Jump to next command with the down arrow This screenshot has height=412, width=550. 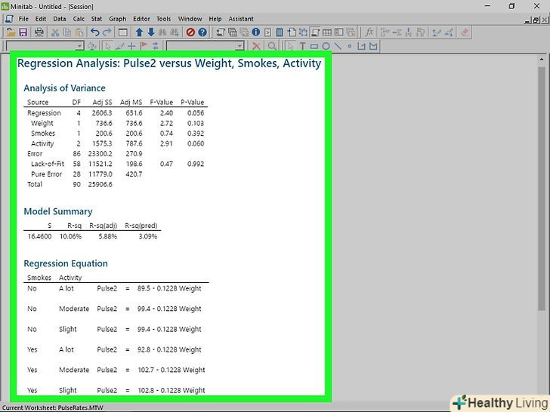pyautogui.click(x=151, y=32)
